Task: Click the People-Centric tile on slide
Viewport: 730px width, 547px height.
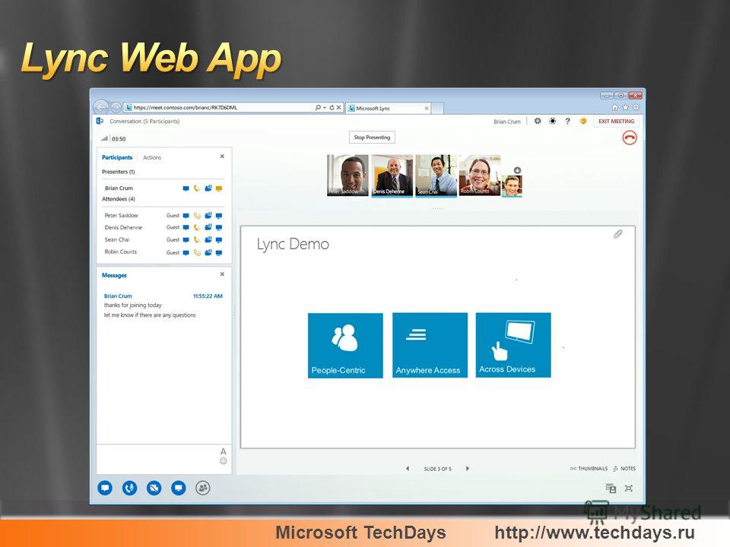Action: click(x=345, y=345)
